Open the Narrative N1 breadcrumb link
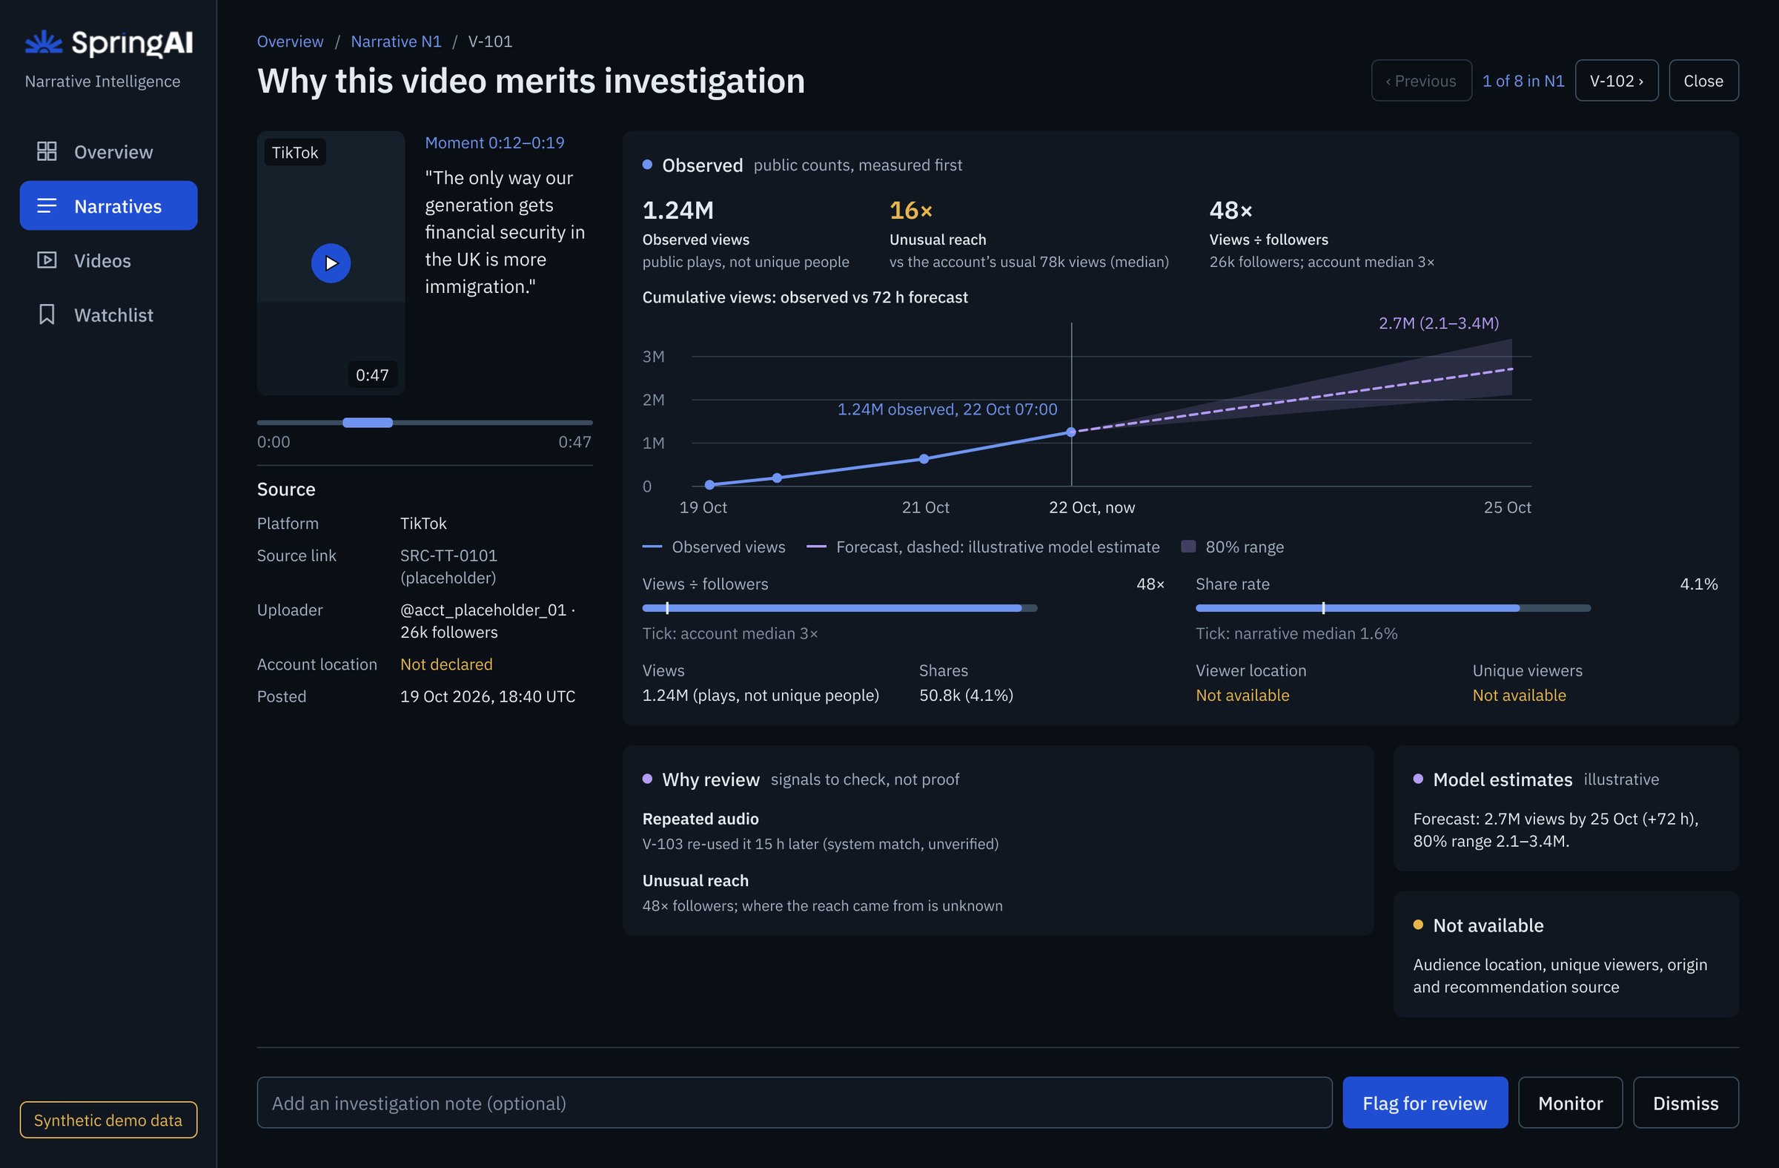The image size is (1779, 1168). tap(396, 41)
